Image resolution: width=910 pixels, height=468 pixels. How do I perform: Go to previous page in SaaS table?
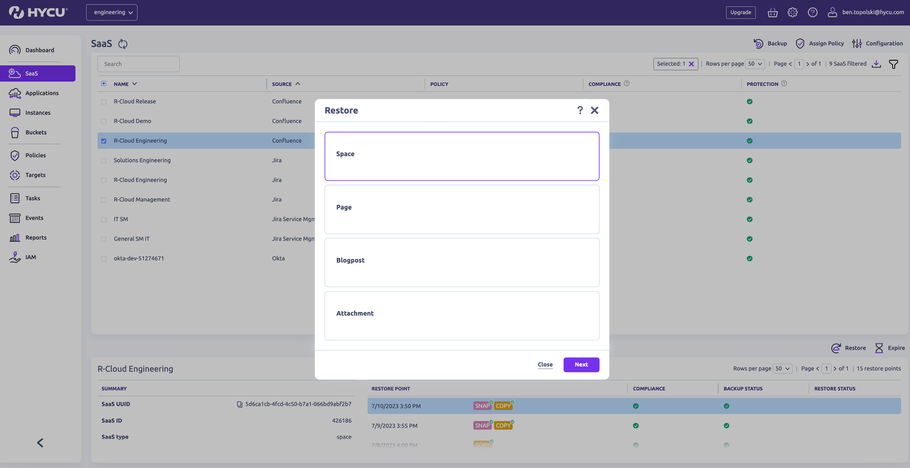click(x=790, y=64)
